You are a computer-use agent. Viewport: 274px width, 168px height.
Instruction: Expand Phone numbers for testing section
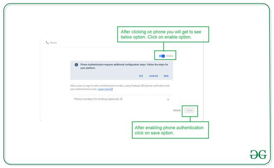coord(122,99)
